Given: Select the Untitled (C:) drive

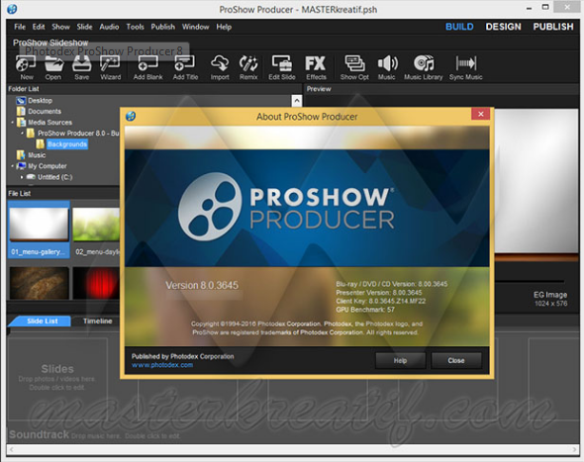Looking at the screenshot, I should point(54,177).
